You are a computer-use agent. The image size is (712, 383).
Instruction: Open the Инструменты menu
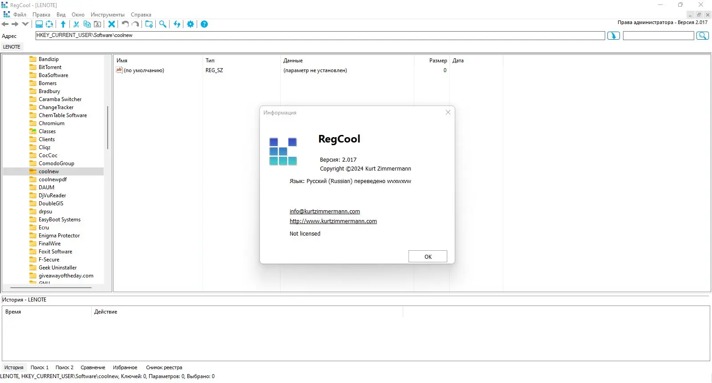108,15
